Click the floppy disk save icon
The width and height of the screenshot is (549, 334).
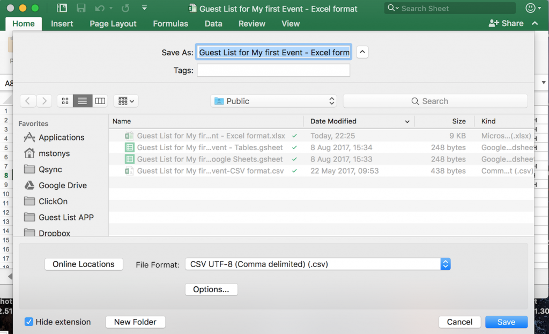[x=81, y=8]
